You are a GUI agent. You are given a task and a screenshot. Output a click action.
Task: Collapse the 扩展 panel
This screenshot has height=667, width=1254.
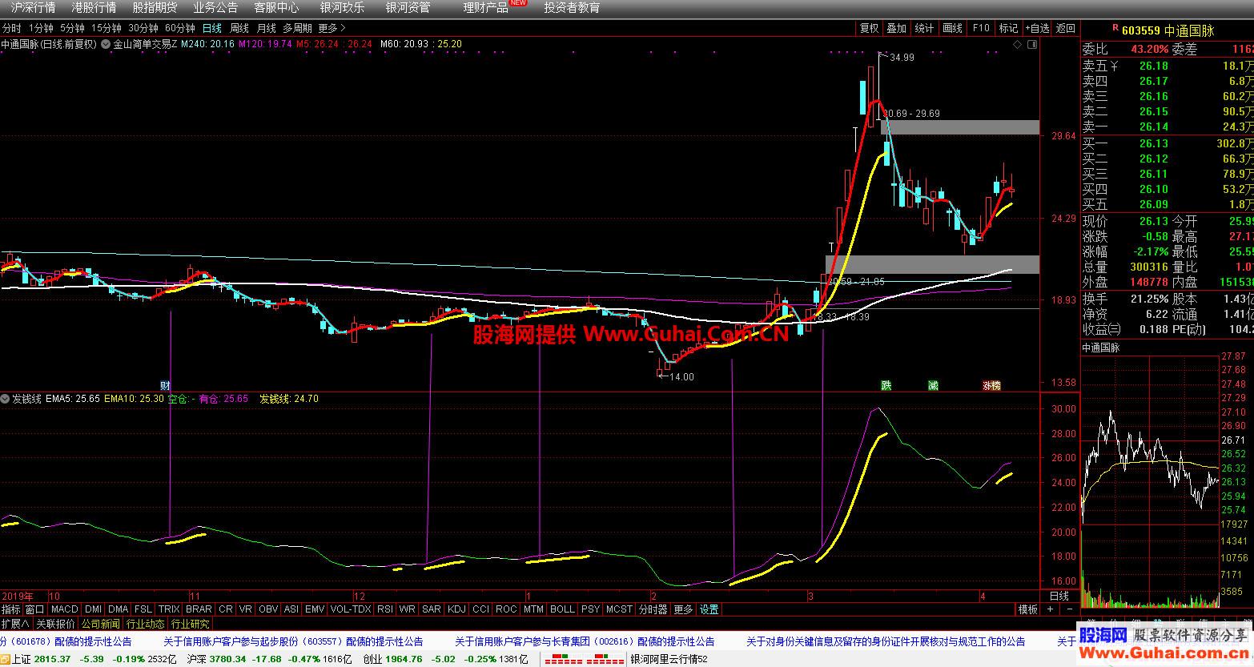[15, 624]
